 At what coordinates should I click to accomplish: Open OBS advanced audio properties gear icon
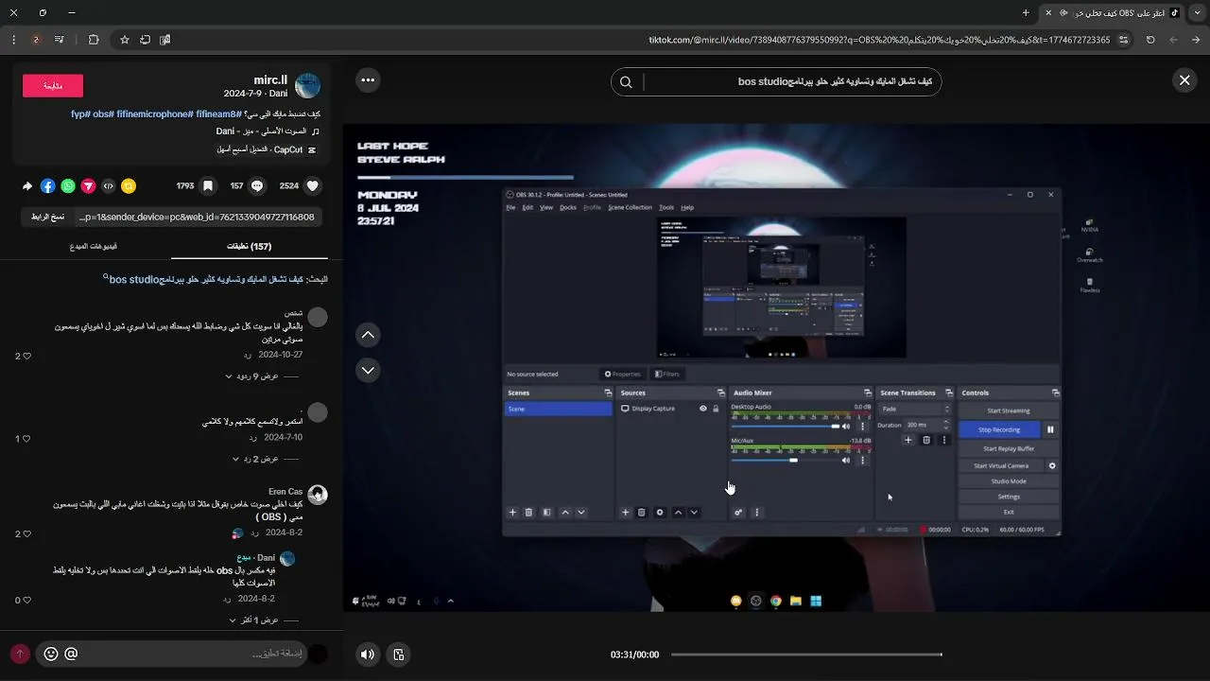click(738, 513)
